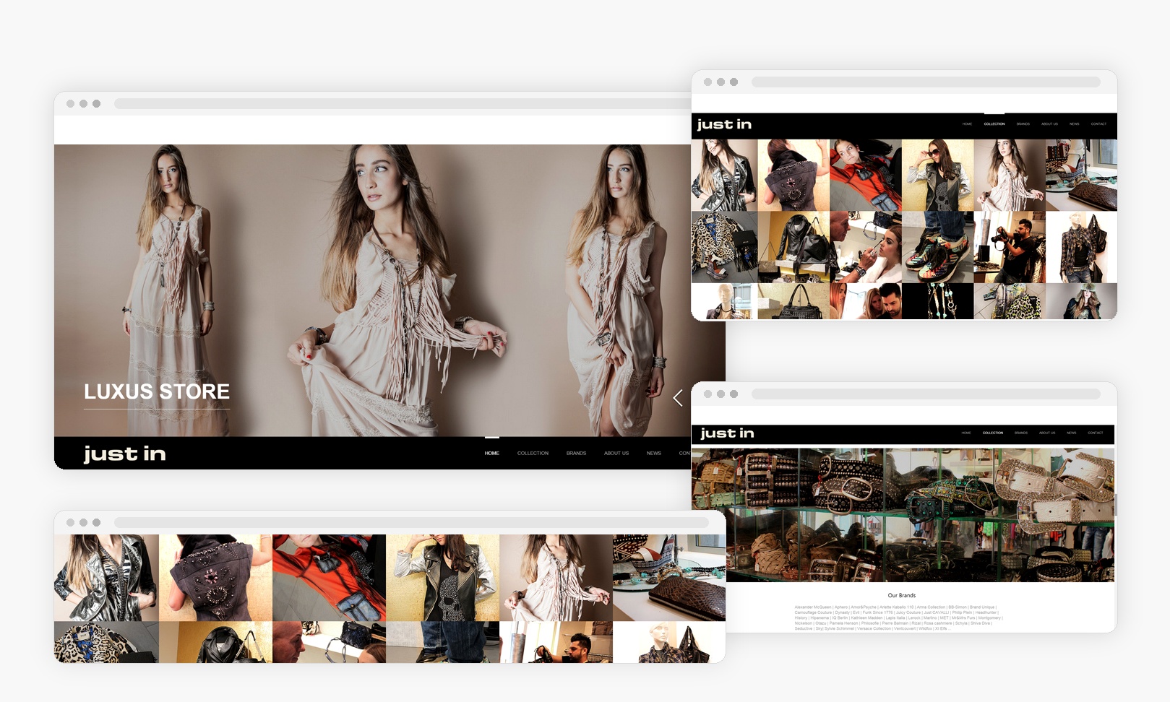Click the Alexander McQueen brand name
Screen dimensions: 1170x702
[813, 607]
